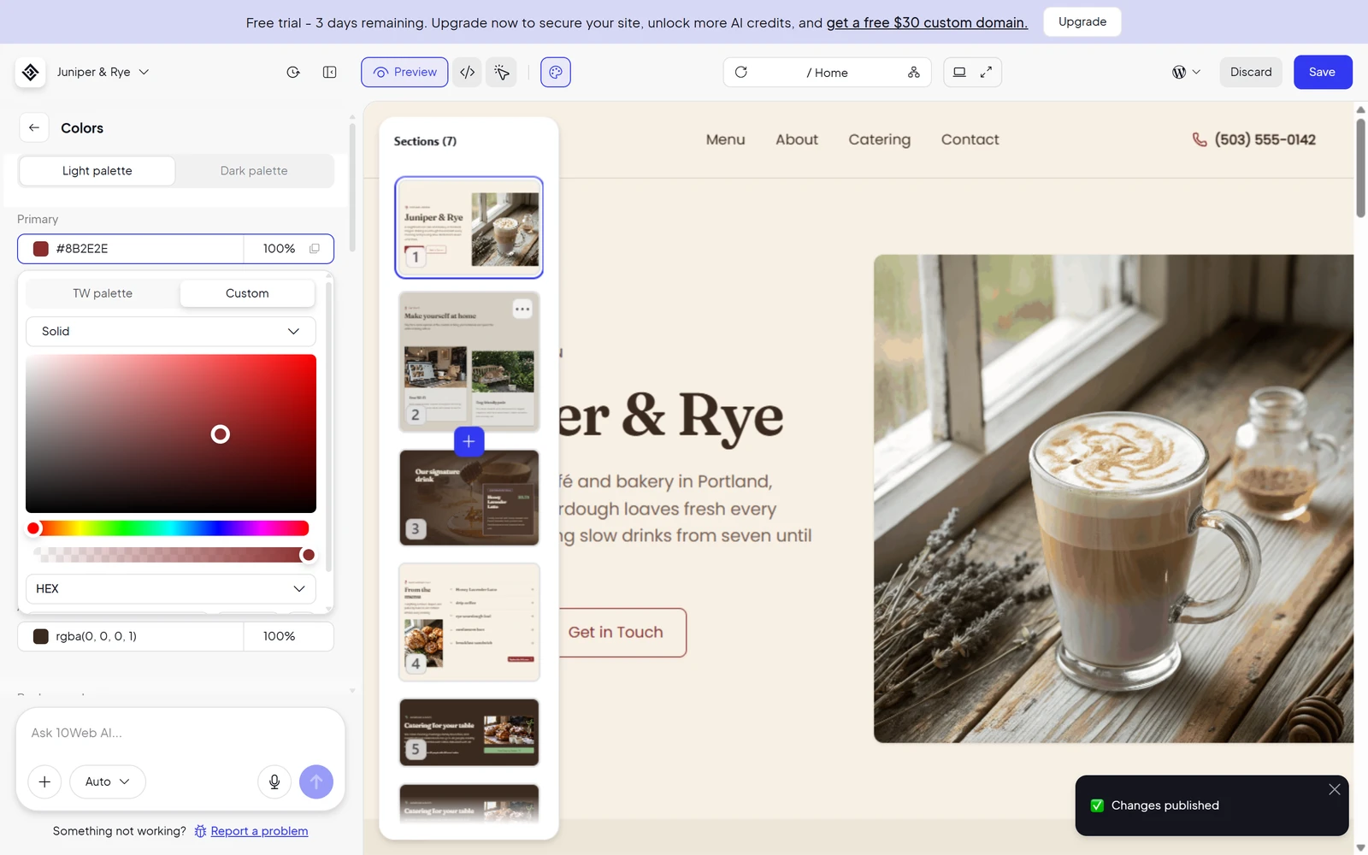Click the opacity alpha slider
Viewport: 1368px width, 855px height.
(x=171, y=555)
